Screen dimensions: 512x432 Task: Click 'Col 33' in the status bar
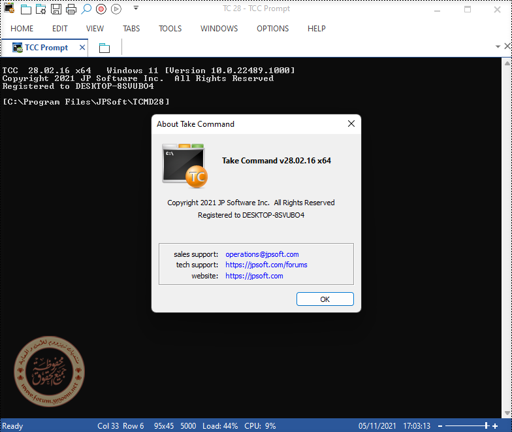(108, 426)
